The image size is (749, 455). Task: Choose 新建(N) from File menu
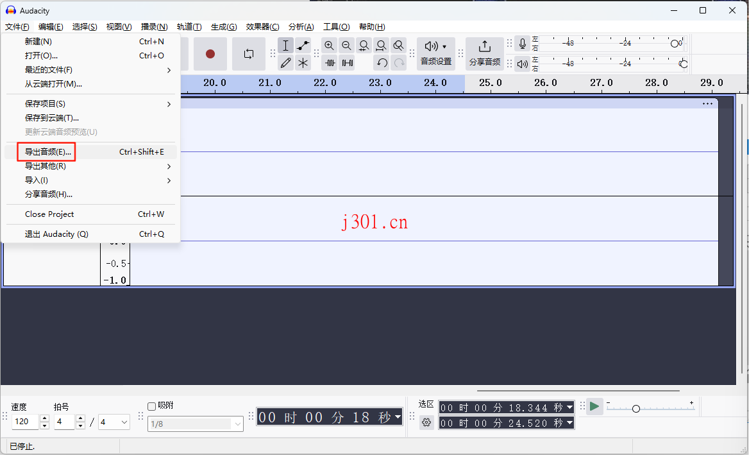point(91,42)
